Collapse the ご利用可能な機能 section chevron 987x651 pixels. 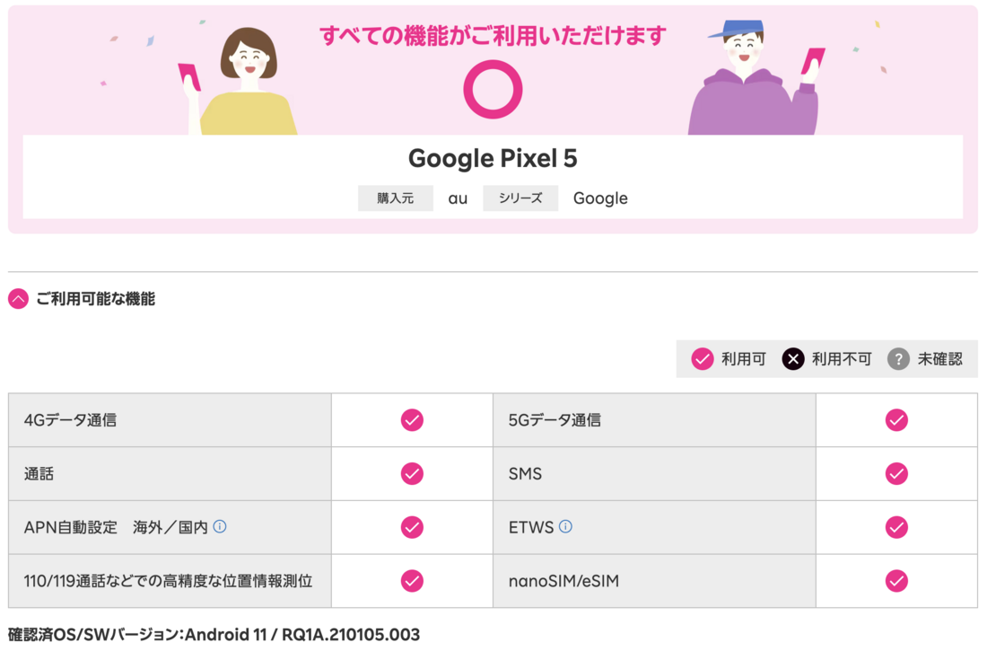click(x=18, y=299)
